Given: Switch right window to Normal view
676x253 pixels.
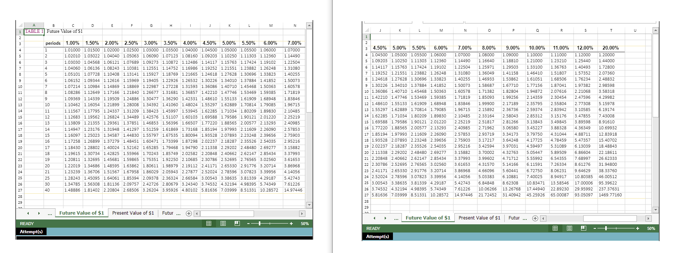Looking at the screenshot, I should point(555,228).
